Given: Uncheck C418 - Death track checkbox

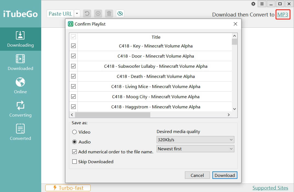Looking at the screenshot, I should (x=73, y=76).
